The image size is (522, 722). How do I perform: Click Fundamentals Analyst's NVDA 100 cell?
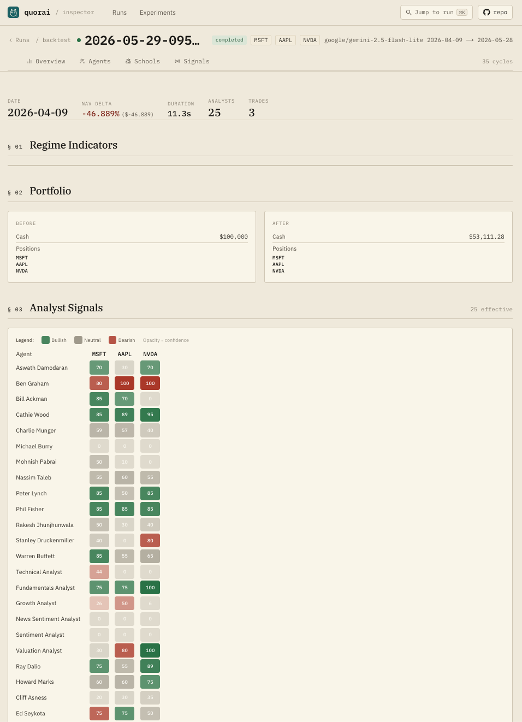[150, 588]
